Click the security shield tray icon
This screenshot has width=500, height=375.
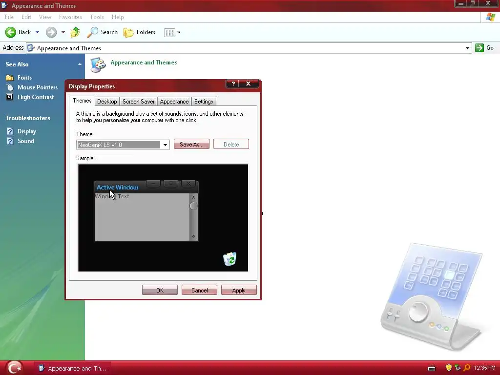pyautogui.click(x=449, y=368)
